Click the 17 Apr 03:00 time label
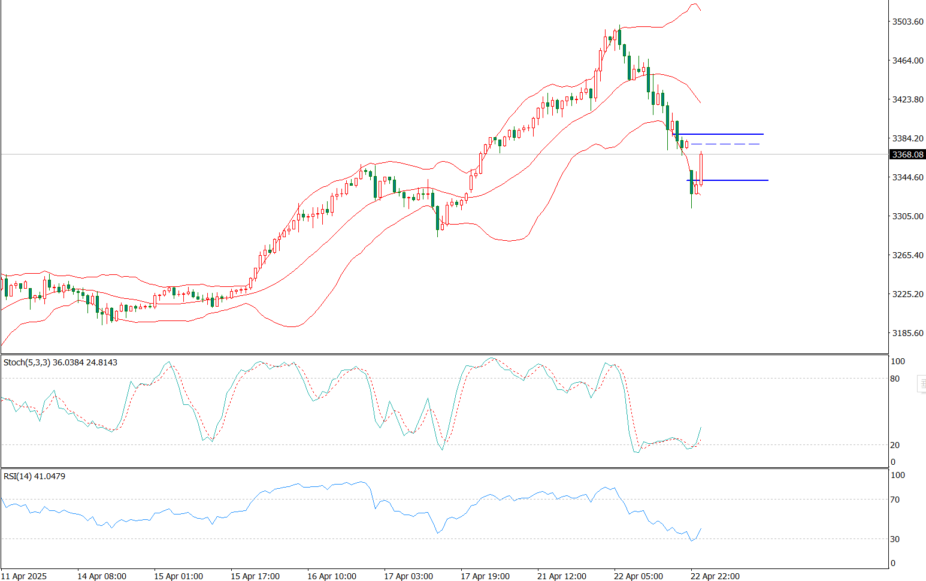This screenshot has height=581, width=926. [x=408, y=576]
